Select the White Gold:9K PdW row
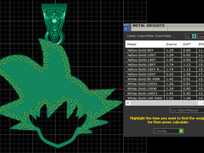Viewport: 204px width, 153px height. click(x=164, y=79)
